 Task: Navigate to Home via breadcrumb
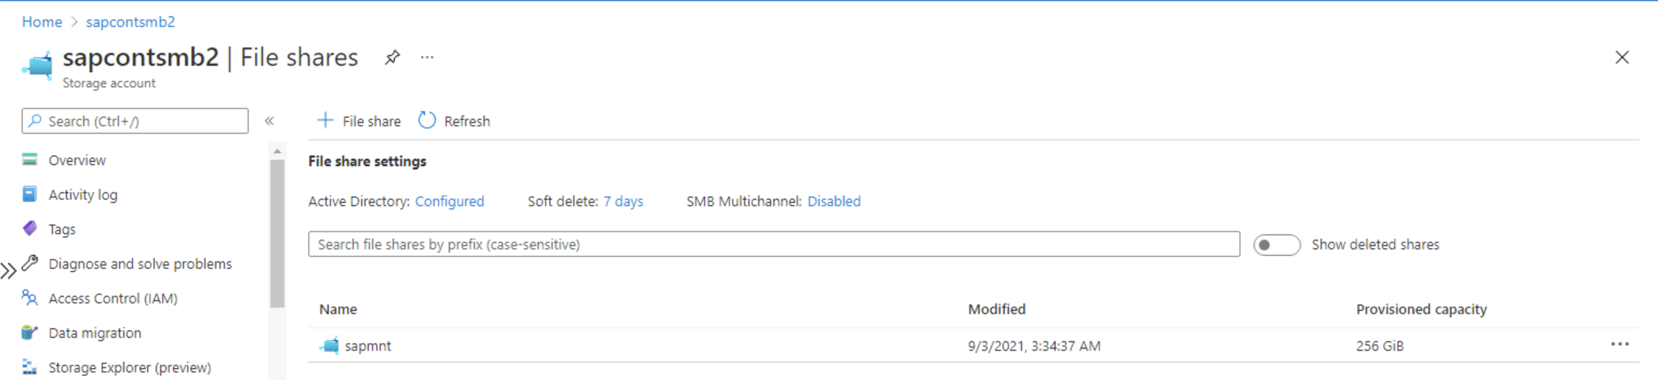pyautogui.click(x=41, y=21)
